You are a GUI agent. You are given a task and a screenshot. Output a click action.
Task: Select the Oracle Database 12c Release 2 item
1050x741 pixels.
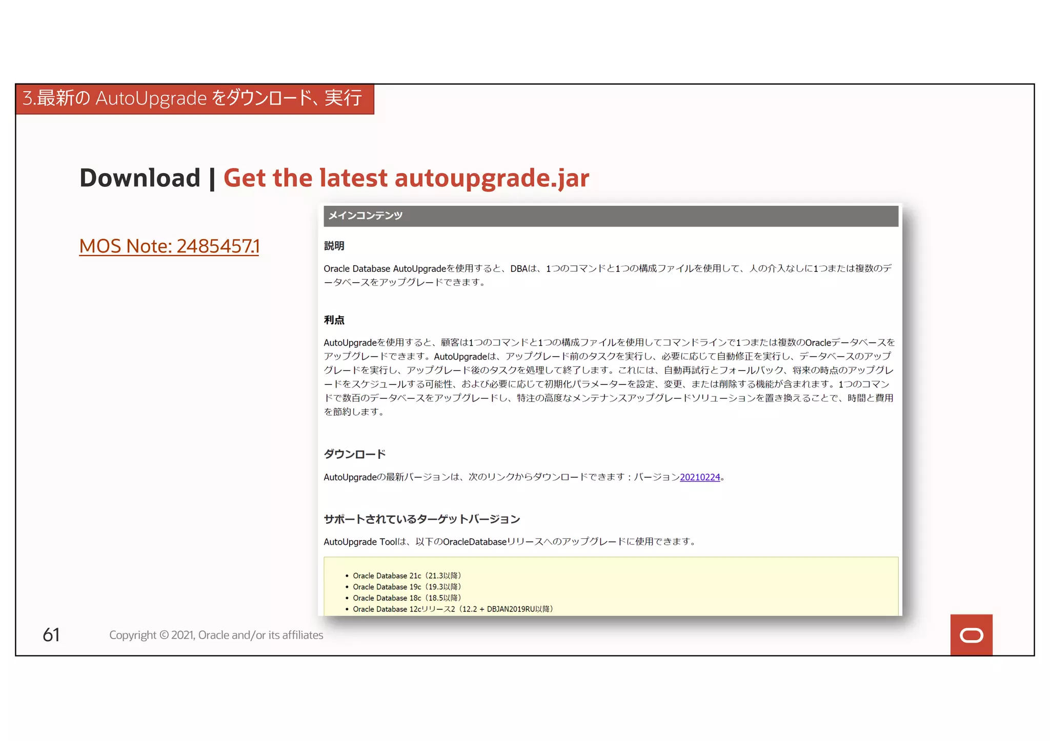click(x=453, y=609)
